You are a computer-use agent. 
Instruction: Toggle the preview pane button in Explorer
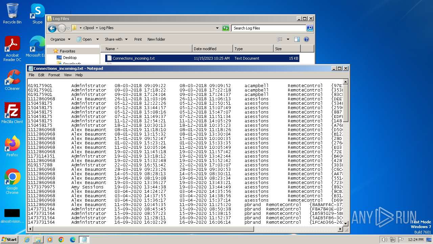tap(297, 39)
